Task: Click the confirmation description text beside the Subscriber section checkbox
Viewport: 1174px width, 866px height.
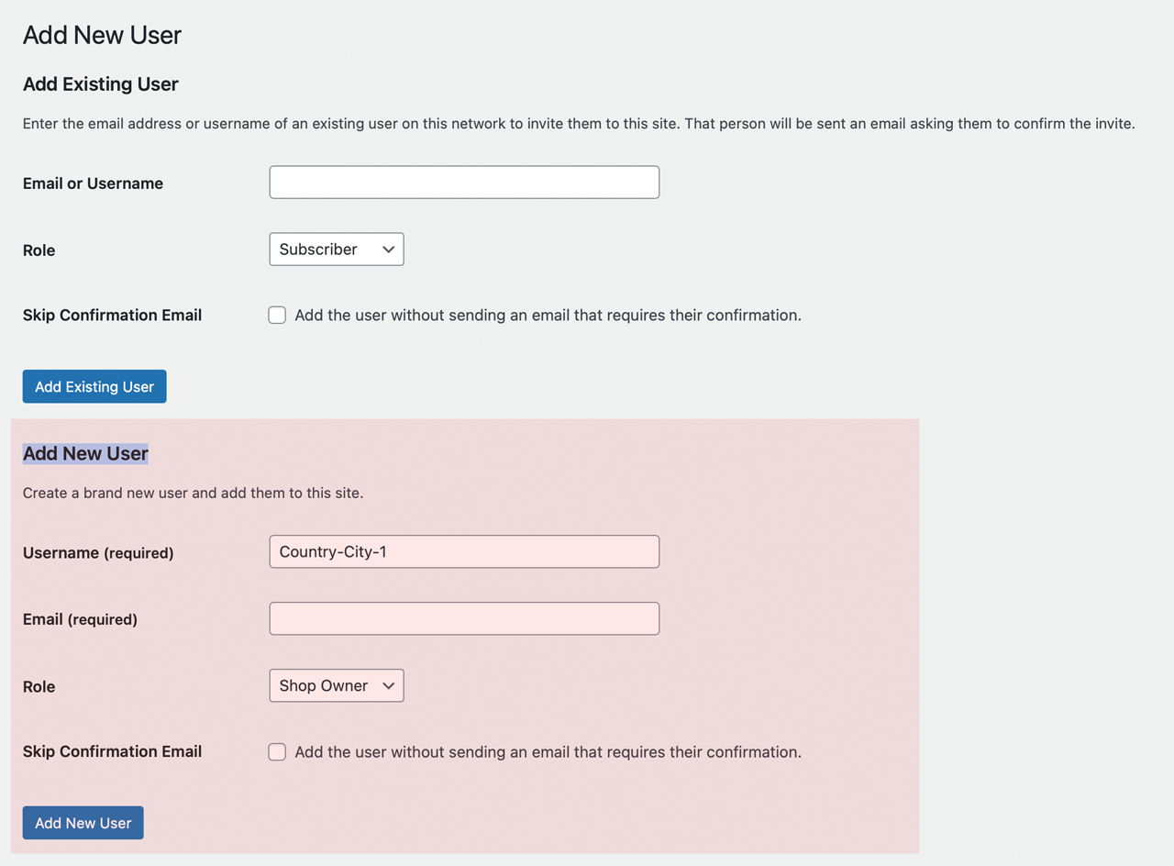Action: [548, 316]
